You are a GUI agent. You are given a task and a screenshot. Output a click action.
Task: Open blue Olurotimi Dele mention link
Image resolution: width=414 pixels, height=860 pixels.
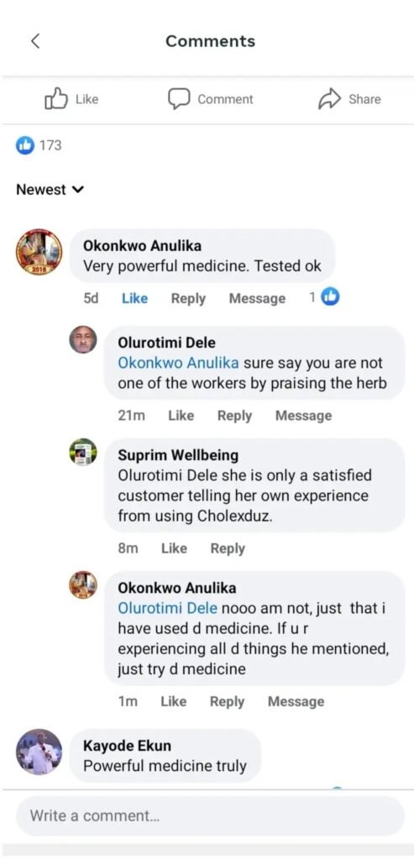[168, 608]
